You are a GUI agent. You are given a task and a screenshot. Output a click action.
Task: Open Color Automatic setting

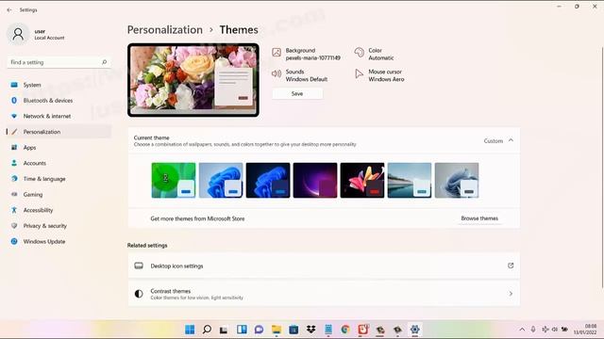point(374,55)
